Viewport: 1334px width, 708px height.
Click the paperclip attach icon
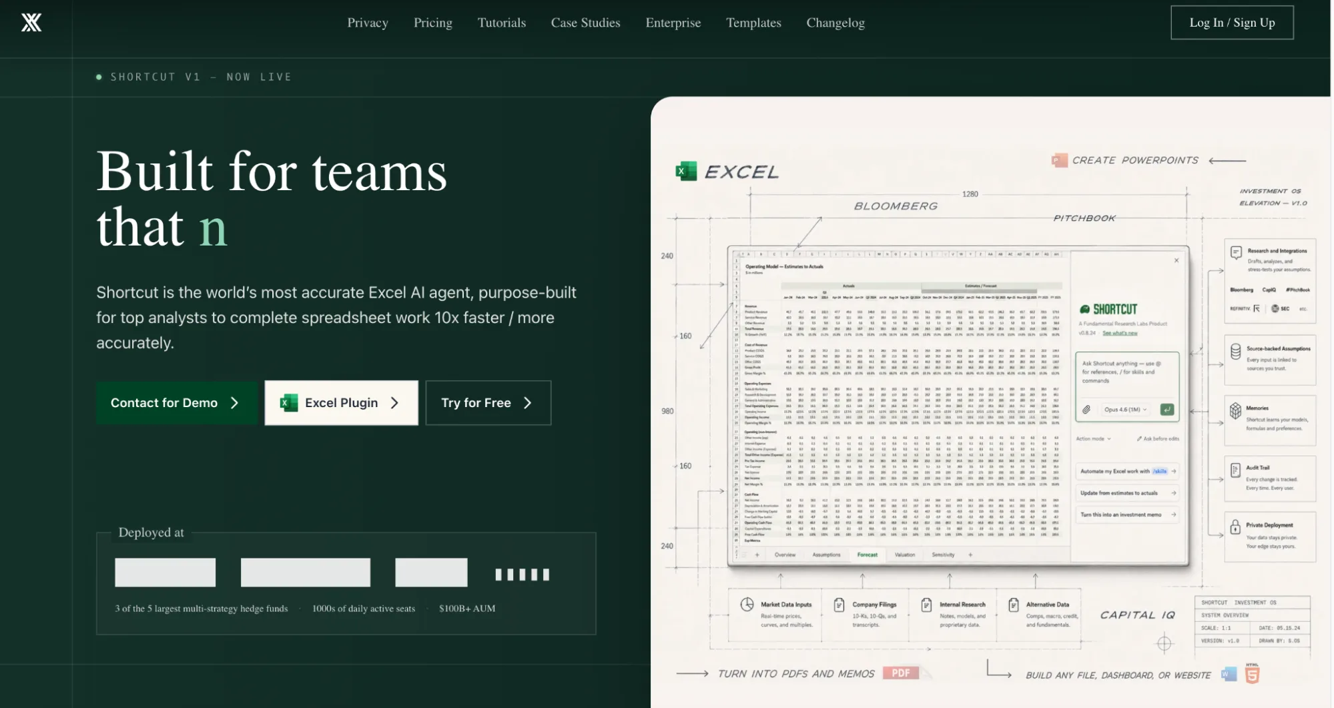(x=1086, y=409)
